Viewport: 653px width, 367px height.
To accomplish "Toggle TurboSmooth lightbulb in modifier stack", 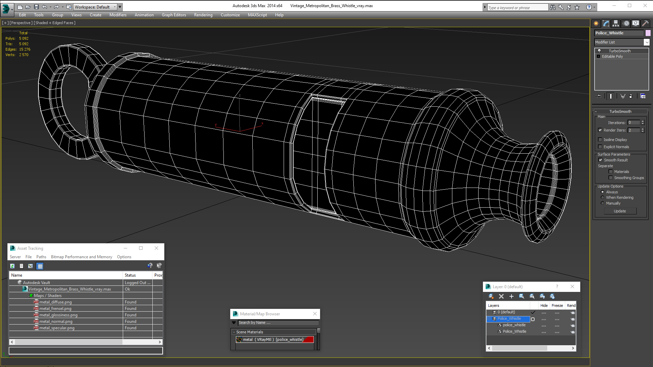I will 599,51.
